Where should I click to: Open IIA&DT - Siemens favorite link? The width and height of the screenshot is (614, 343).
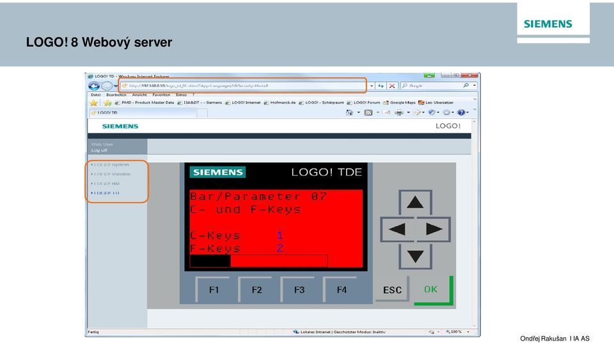tap(200, 102)
